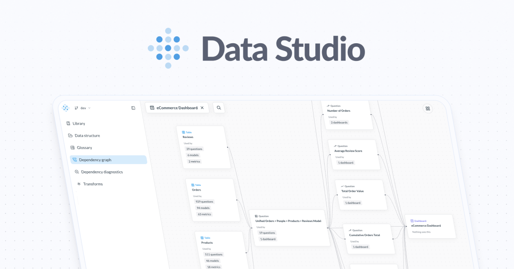Select the eCommerce Dashboard node card
The height and width of the screenshot is (269, 514).
pyautogui.click(x=430, y=226)
